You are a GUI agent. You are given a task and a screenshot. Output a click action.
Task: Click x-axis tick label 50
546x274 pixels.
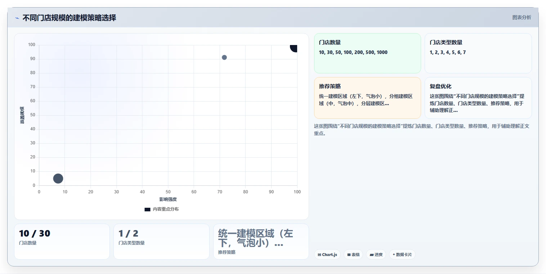(168, 192)
